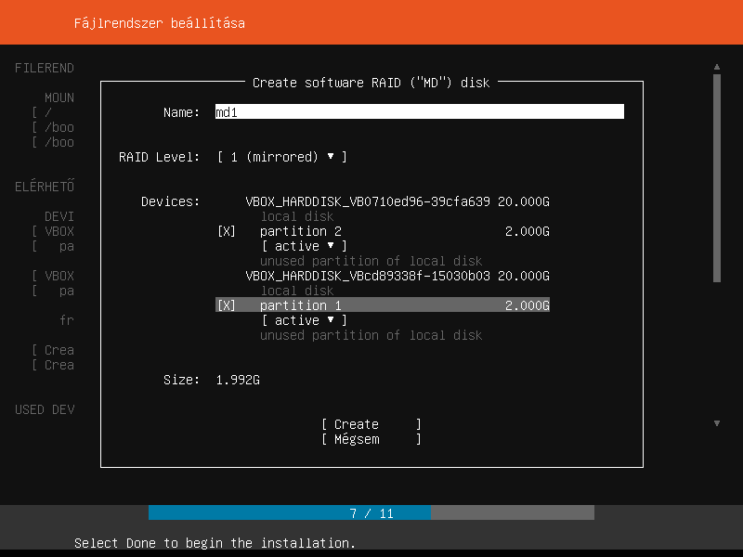Select the VBOX_HARDDISK_VB0710ed96 disk entry
The height and width of the screenshot is (557, 743).
tap(368, 201)
